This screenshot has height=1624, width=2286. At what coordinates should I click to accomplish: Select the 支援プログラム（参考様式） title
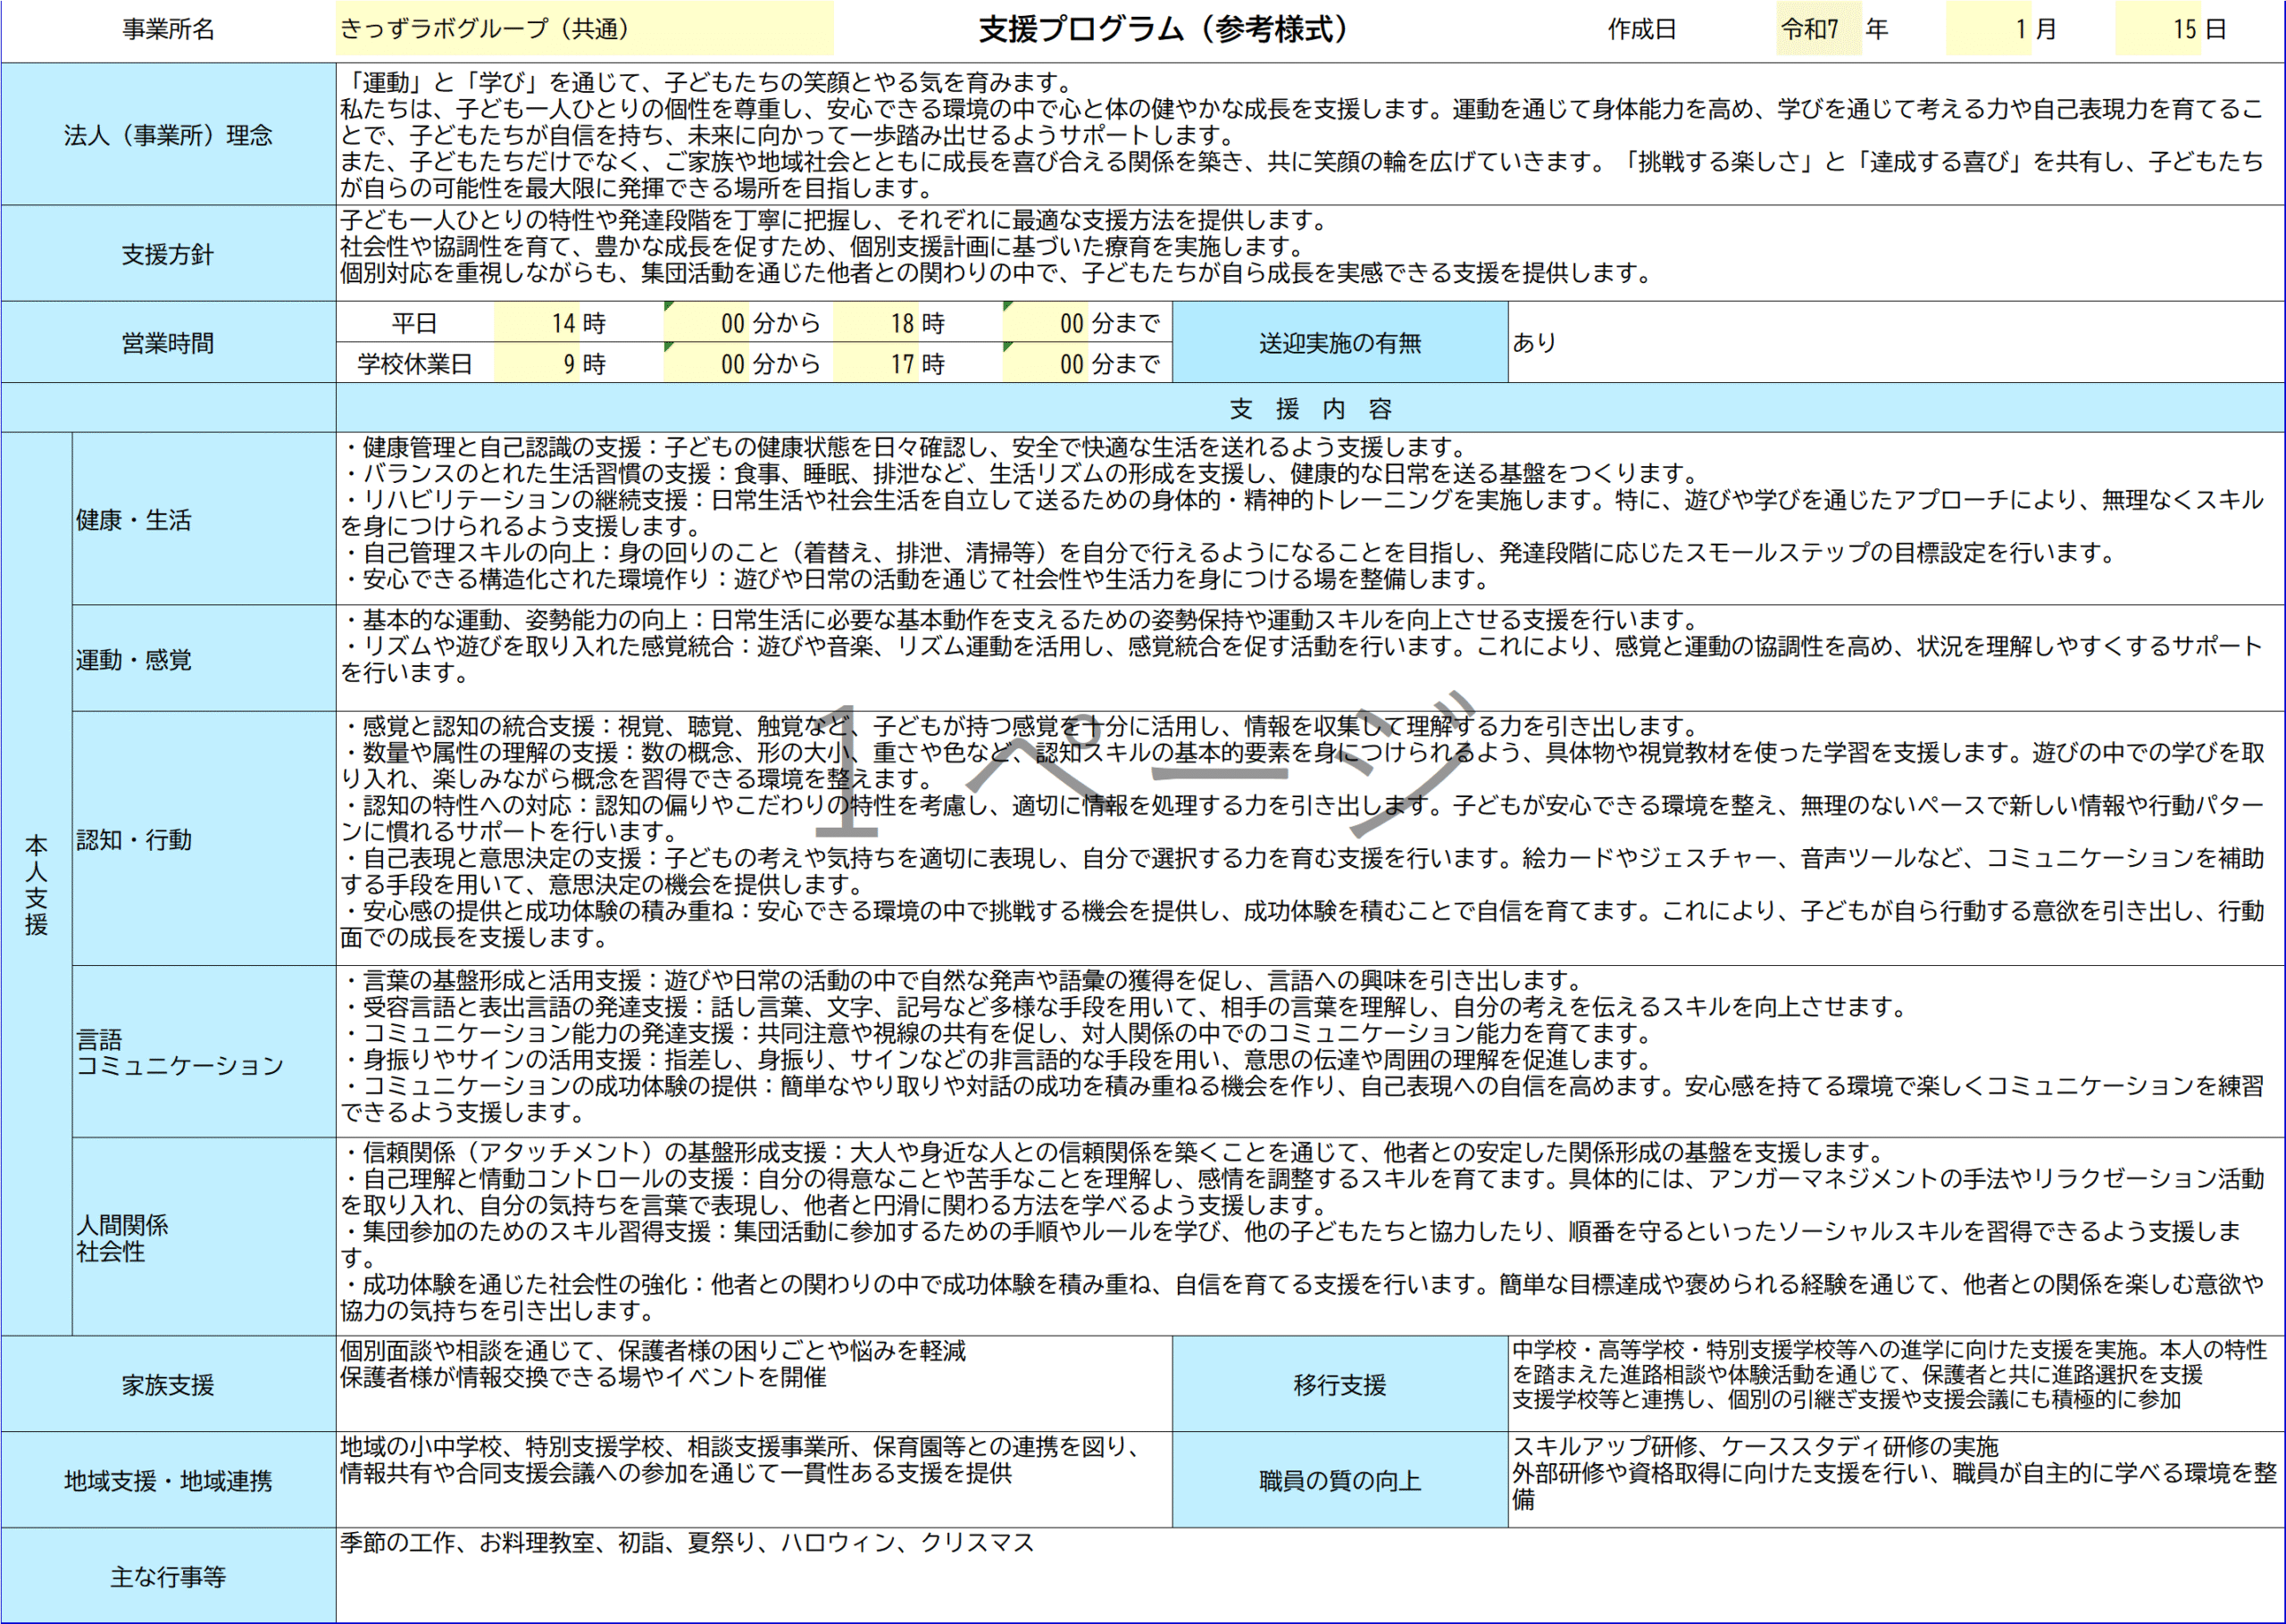(1164, 29)
